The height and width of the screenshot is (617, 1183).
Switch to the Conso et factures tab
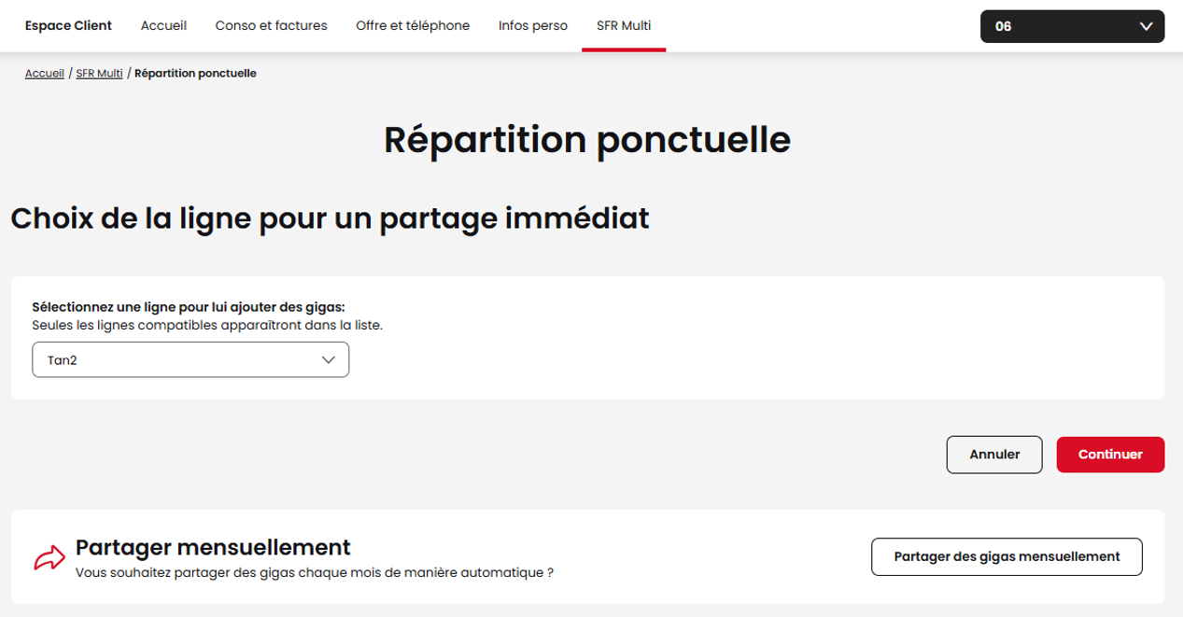(x=271, y=26)
